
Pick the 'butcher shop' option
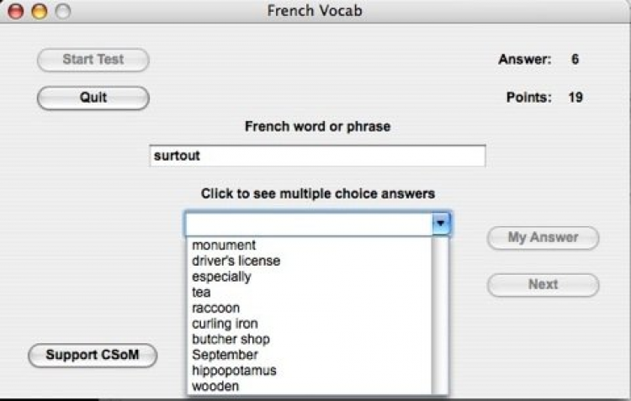click(x=231, y=340)
